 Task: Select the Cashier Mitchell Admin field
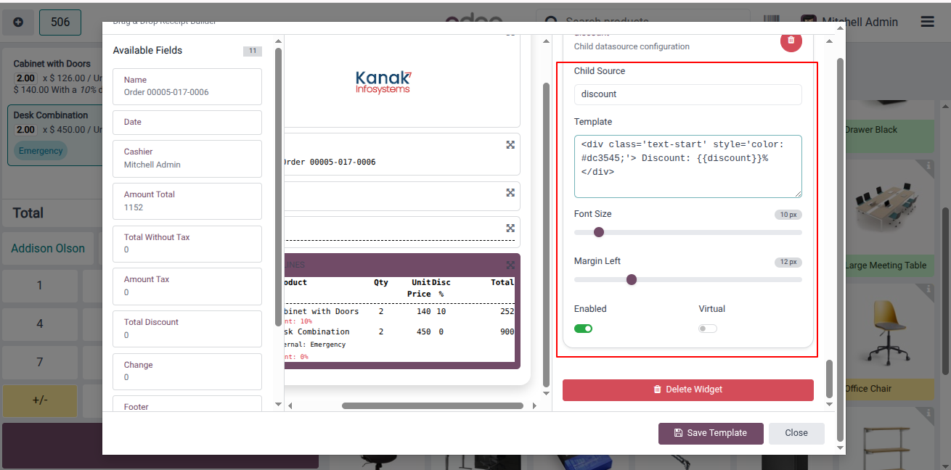(187, 158)
